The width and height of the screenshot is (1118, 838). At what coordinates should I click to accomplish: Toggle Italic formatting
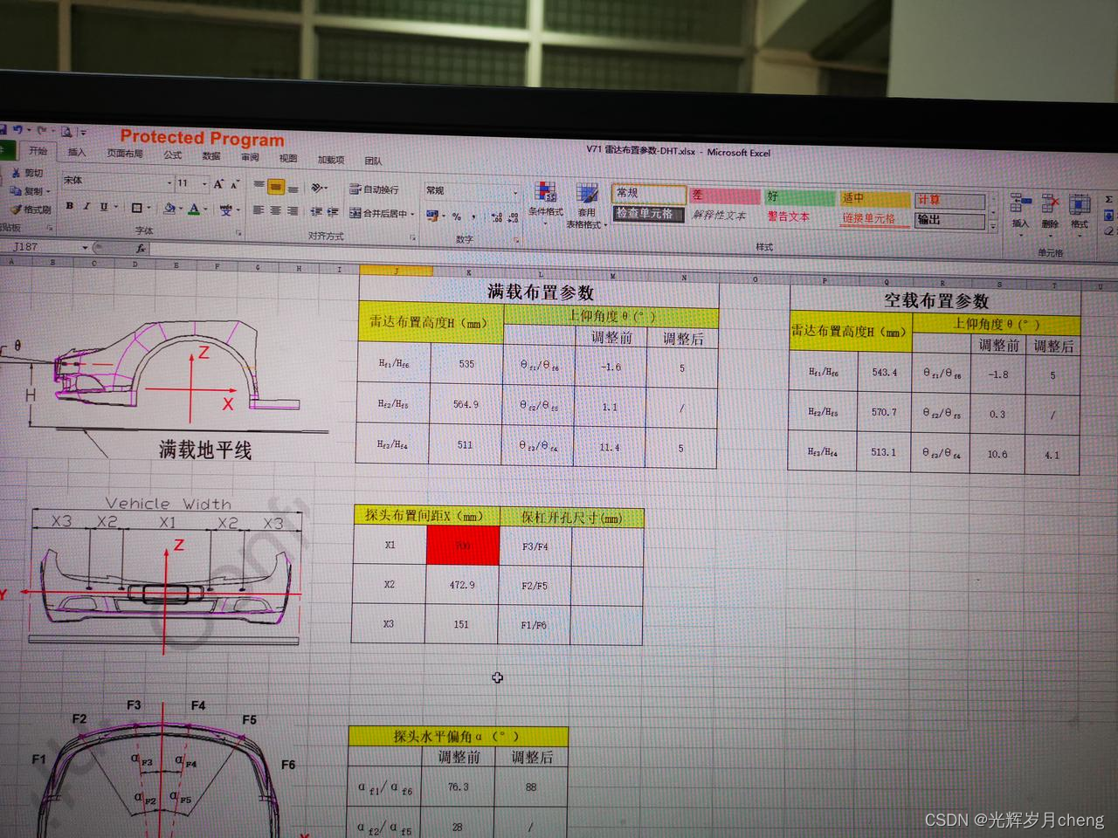[x=86, y=206]
